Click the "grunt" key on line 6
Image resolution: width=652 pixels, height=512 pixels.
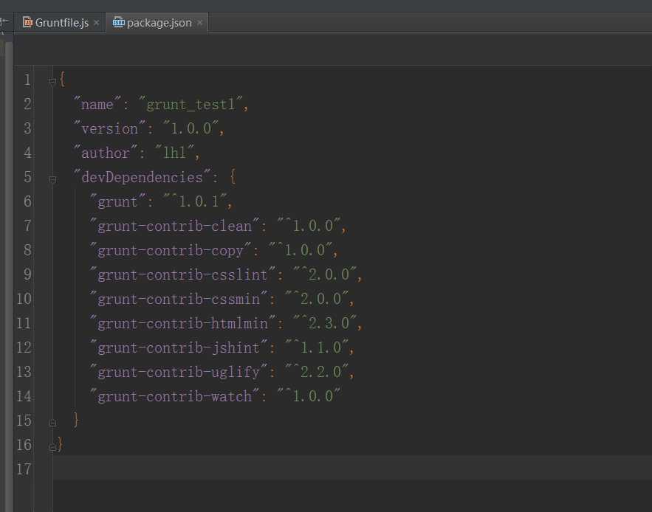(117, 201)
